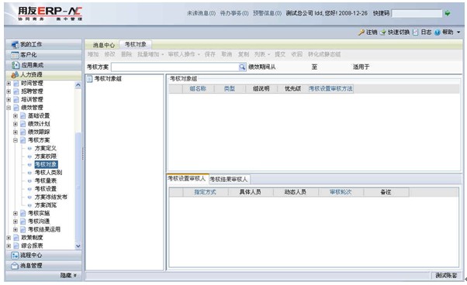Select 方案定义 in the tree
Viewport: 467px width, 285px height.
45,148
